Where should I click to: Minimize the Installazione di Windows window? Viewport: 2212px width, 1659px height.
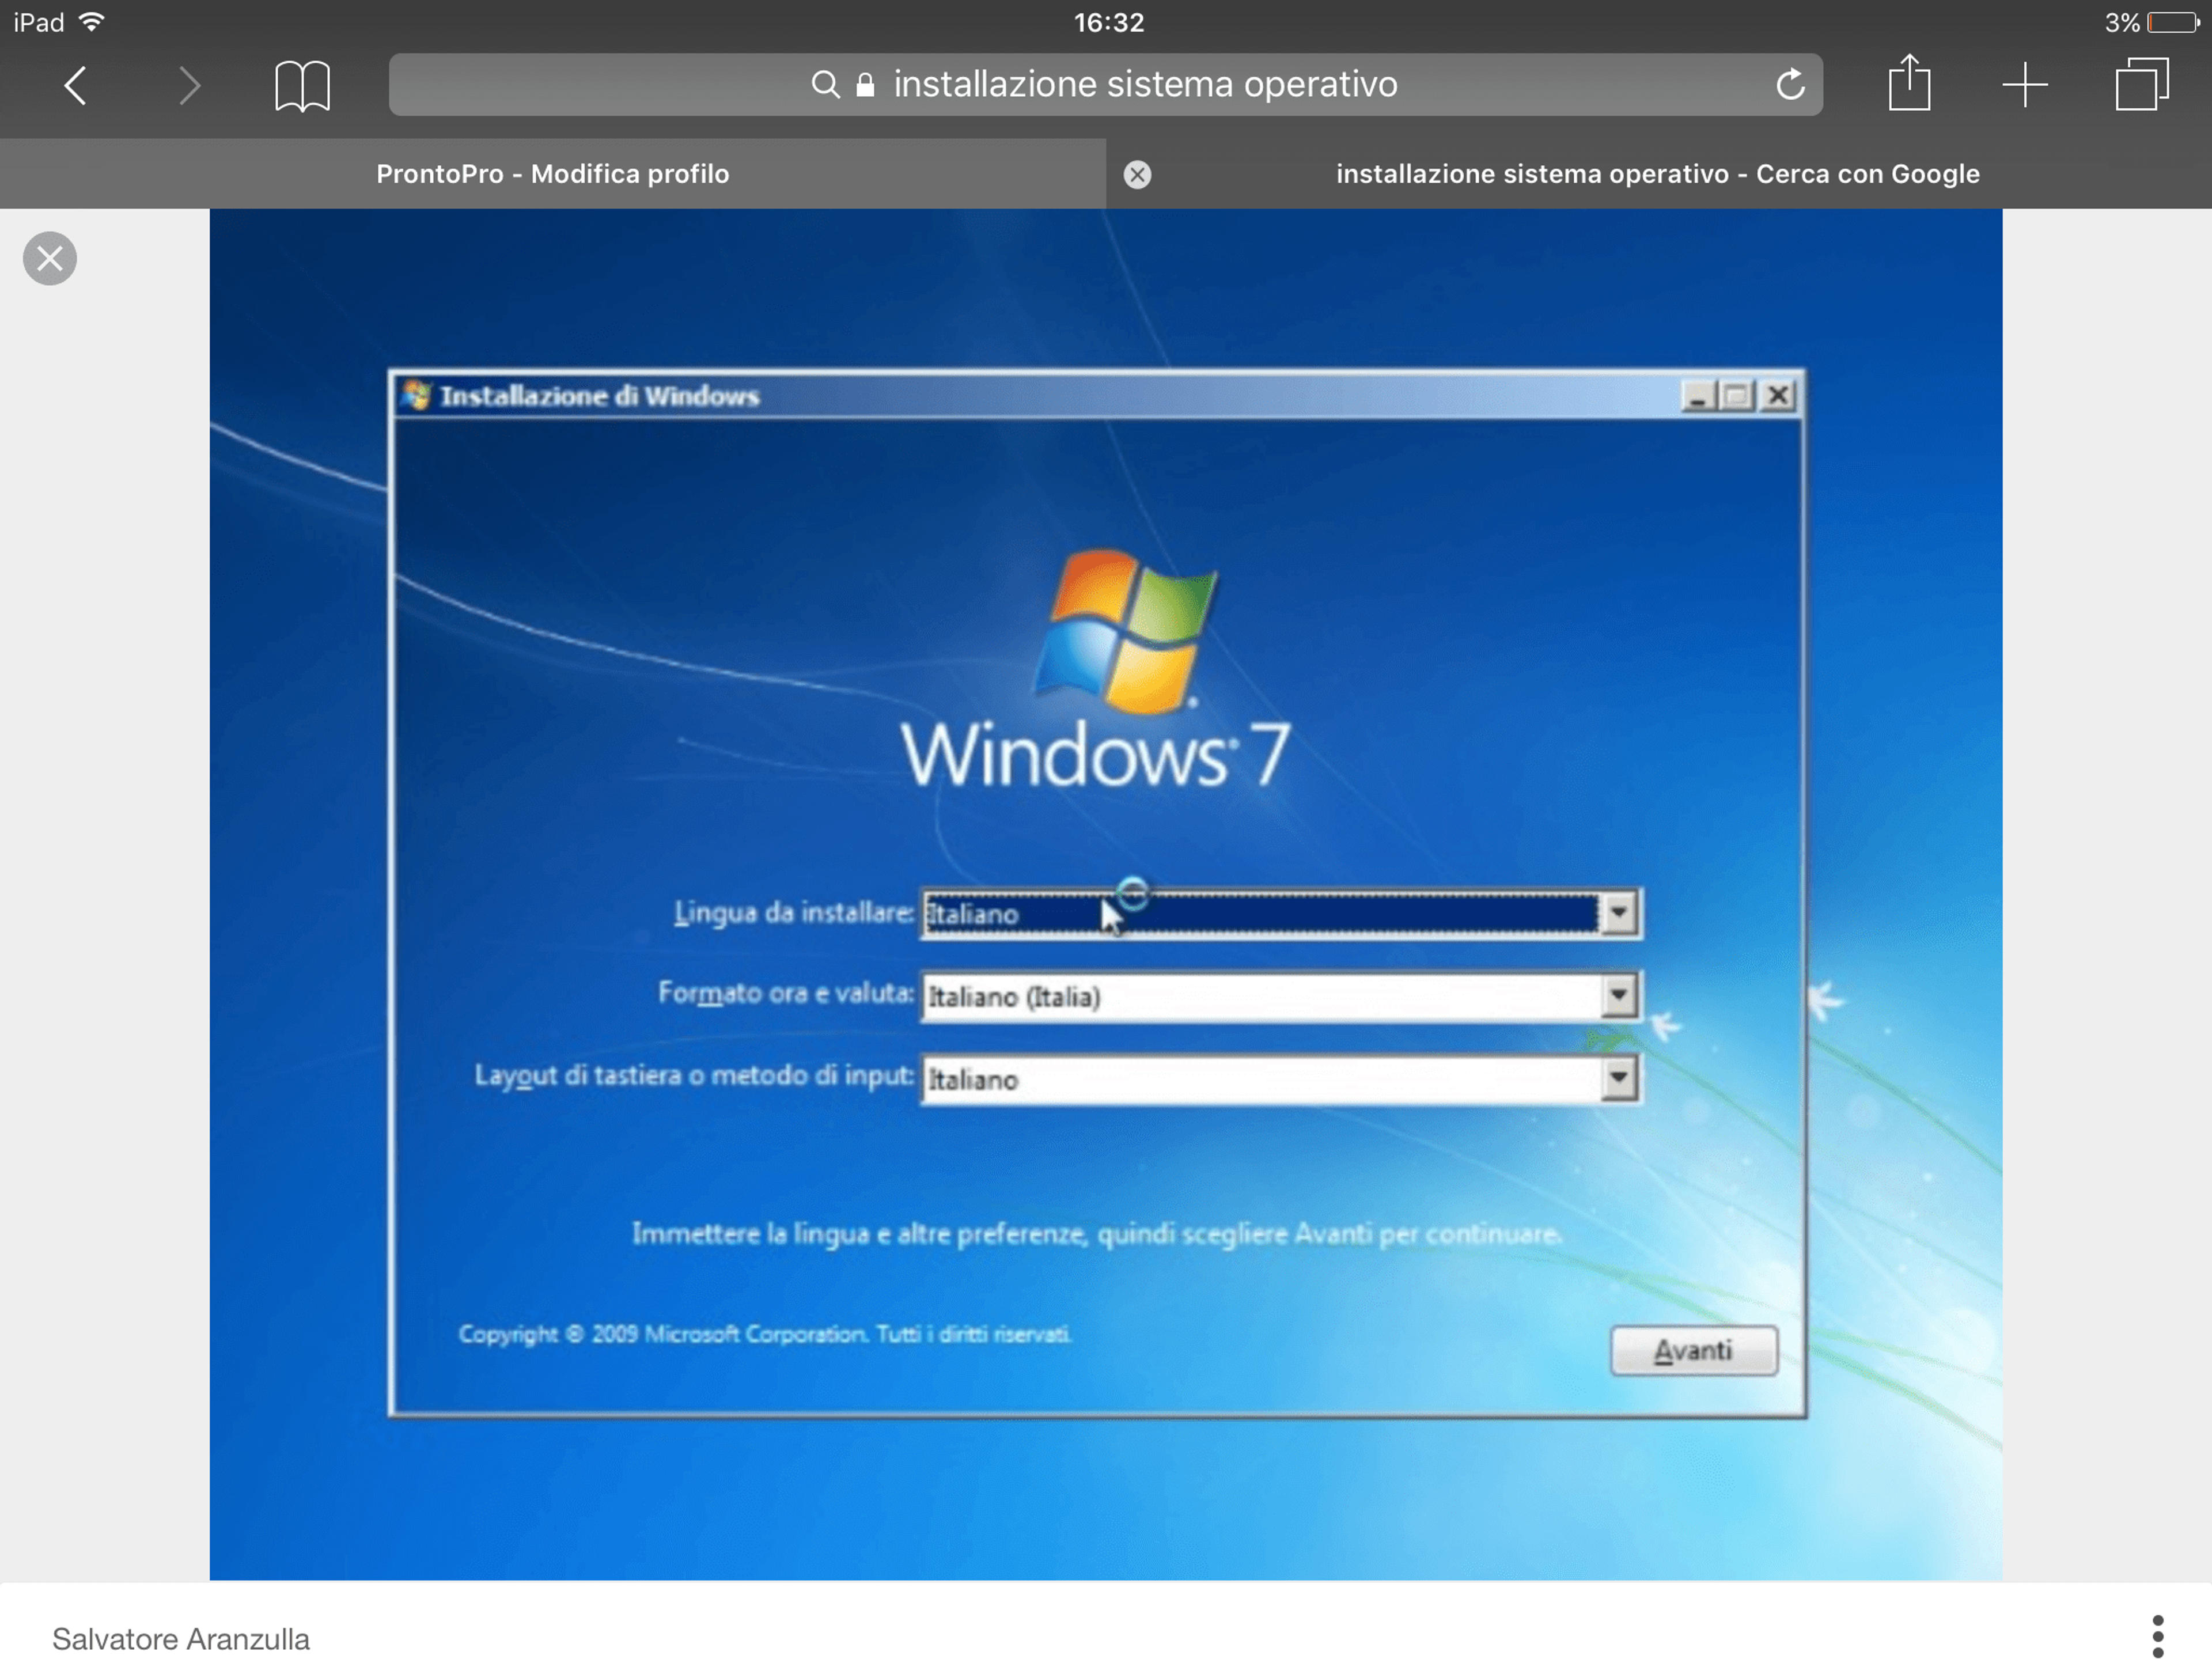(1697, 397)
